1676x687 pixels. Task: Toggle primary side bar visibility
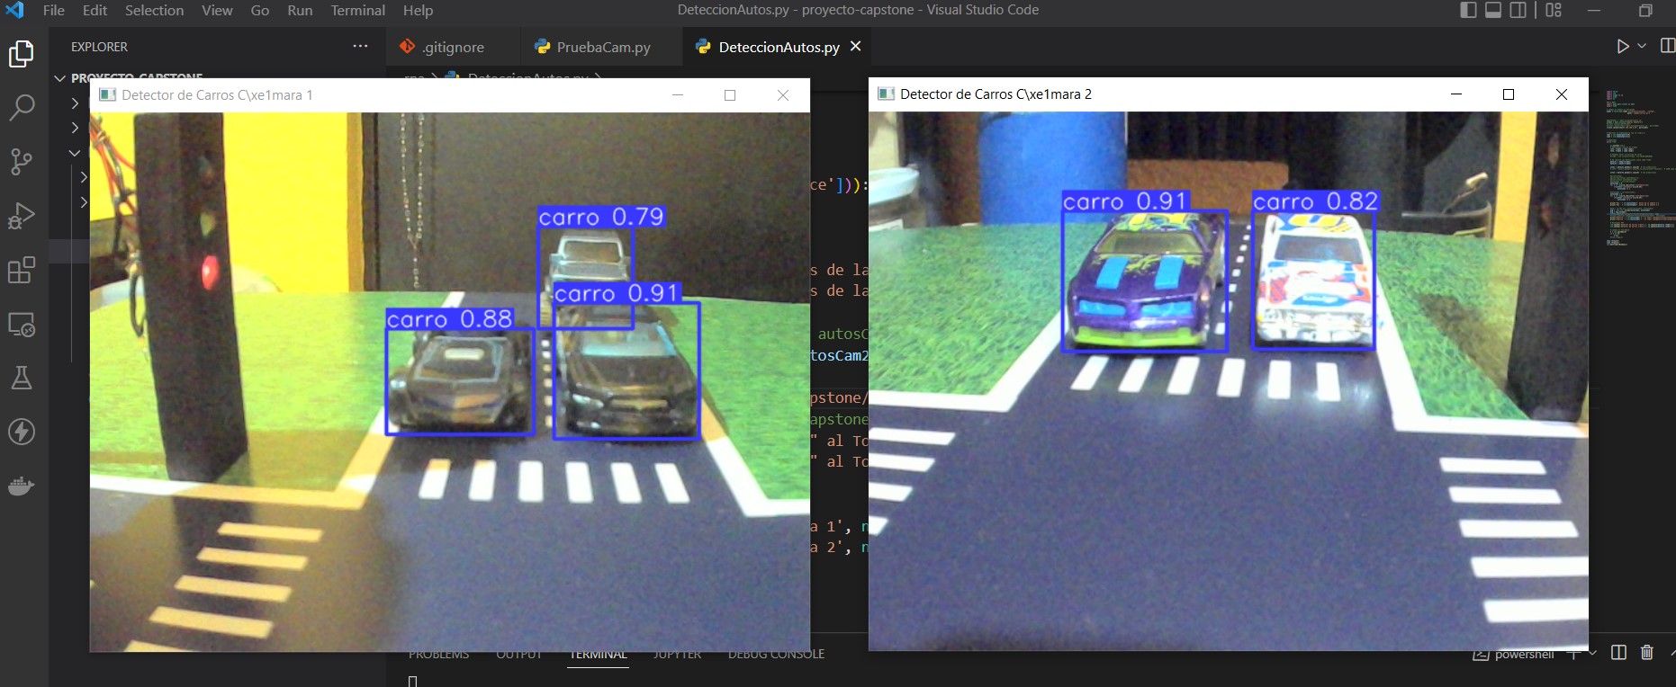(1468, 11)
